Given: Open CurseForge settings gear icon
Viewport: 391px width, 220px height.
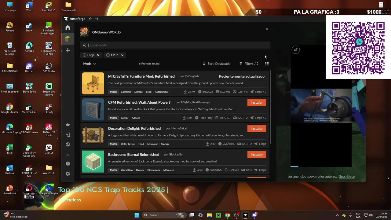Looking at the screenshot, I should 68,174.
